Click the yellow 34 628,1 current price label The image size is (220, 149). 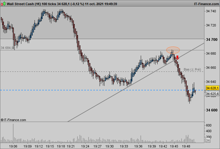click(x=212, y=88)
